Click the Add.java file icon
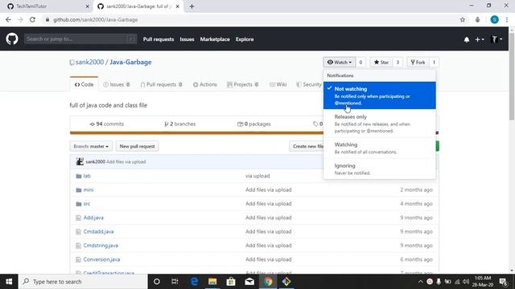 78,218
